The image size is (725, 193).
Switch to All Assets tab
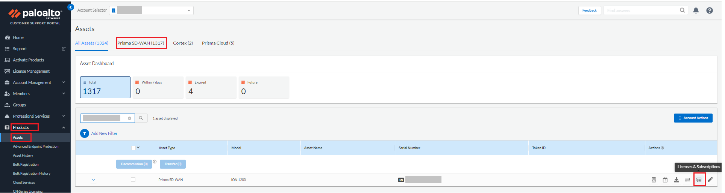92,43
